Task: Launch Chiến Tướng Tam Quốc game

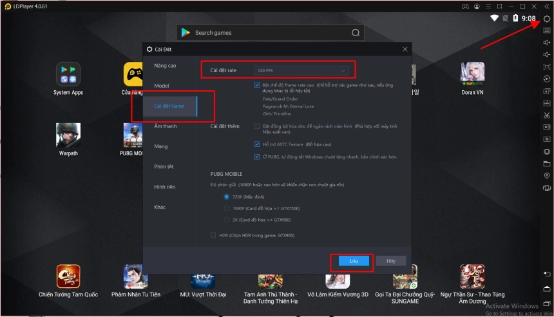Action: [x=68, y=276]
